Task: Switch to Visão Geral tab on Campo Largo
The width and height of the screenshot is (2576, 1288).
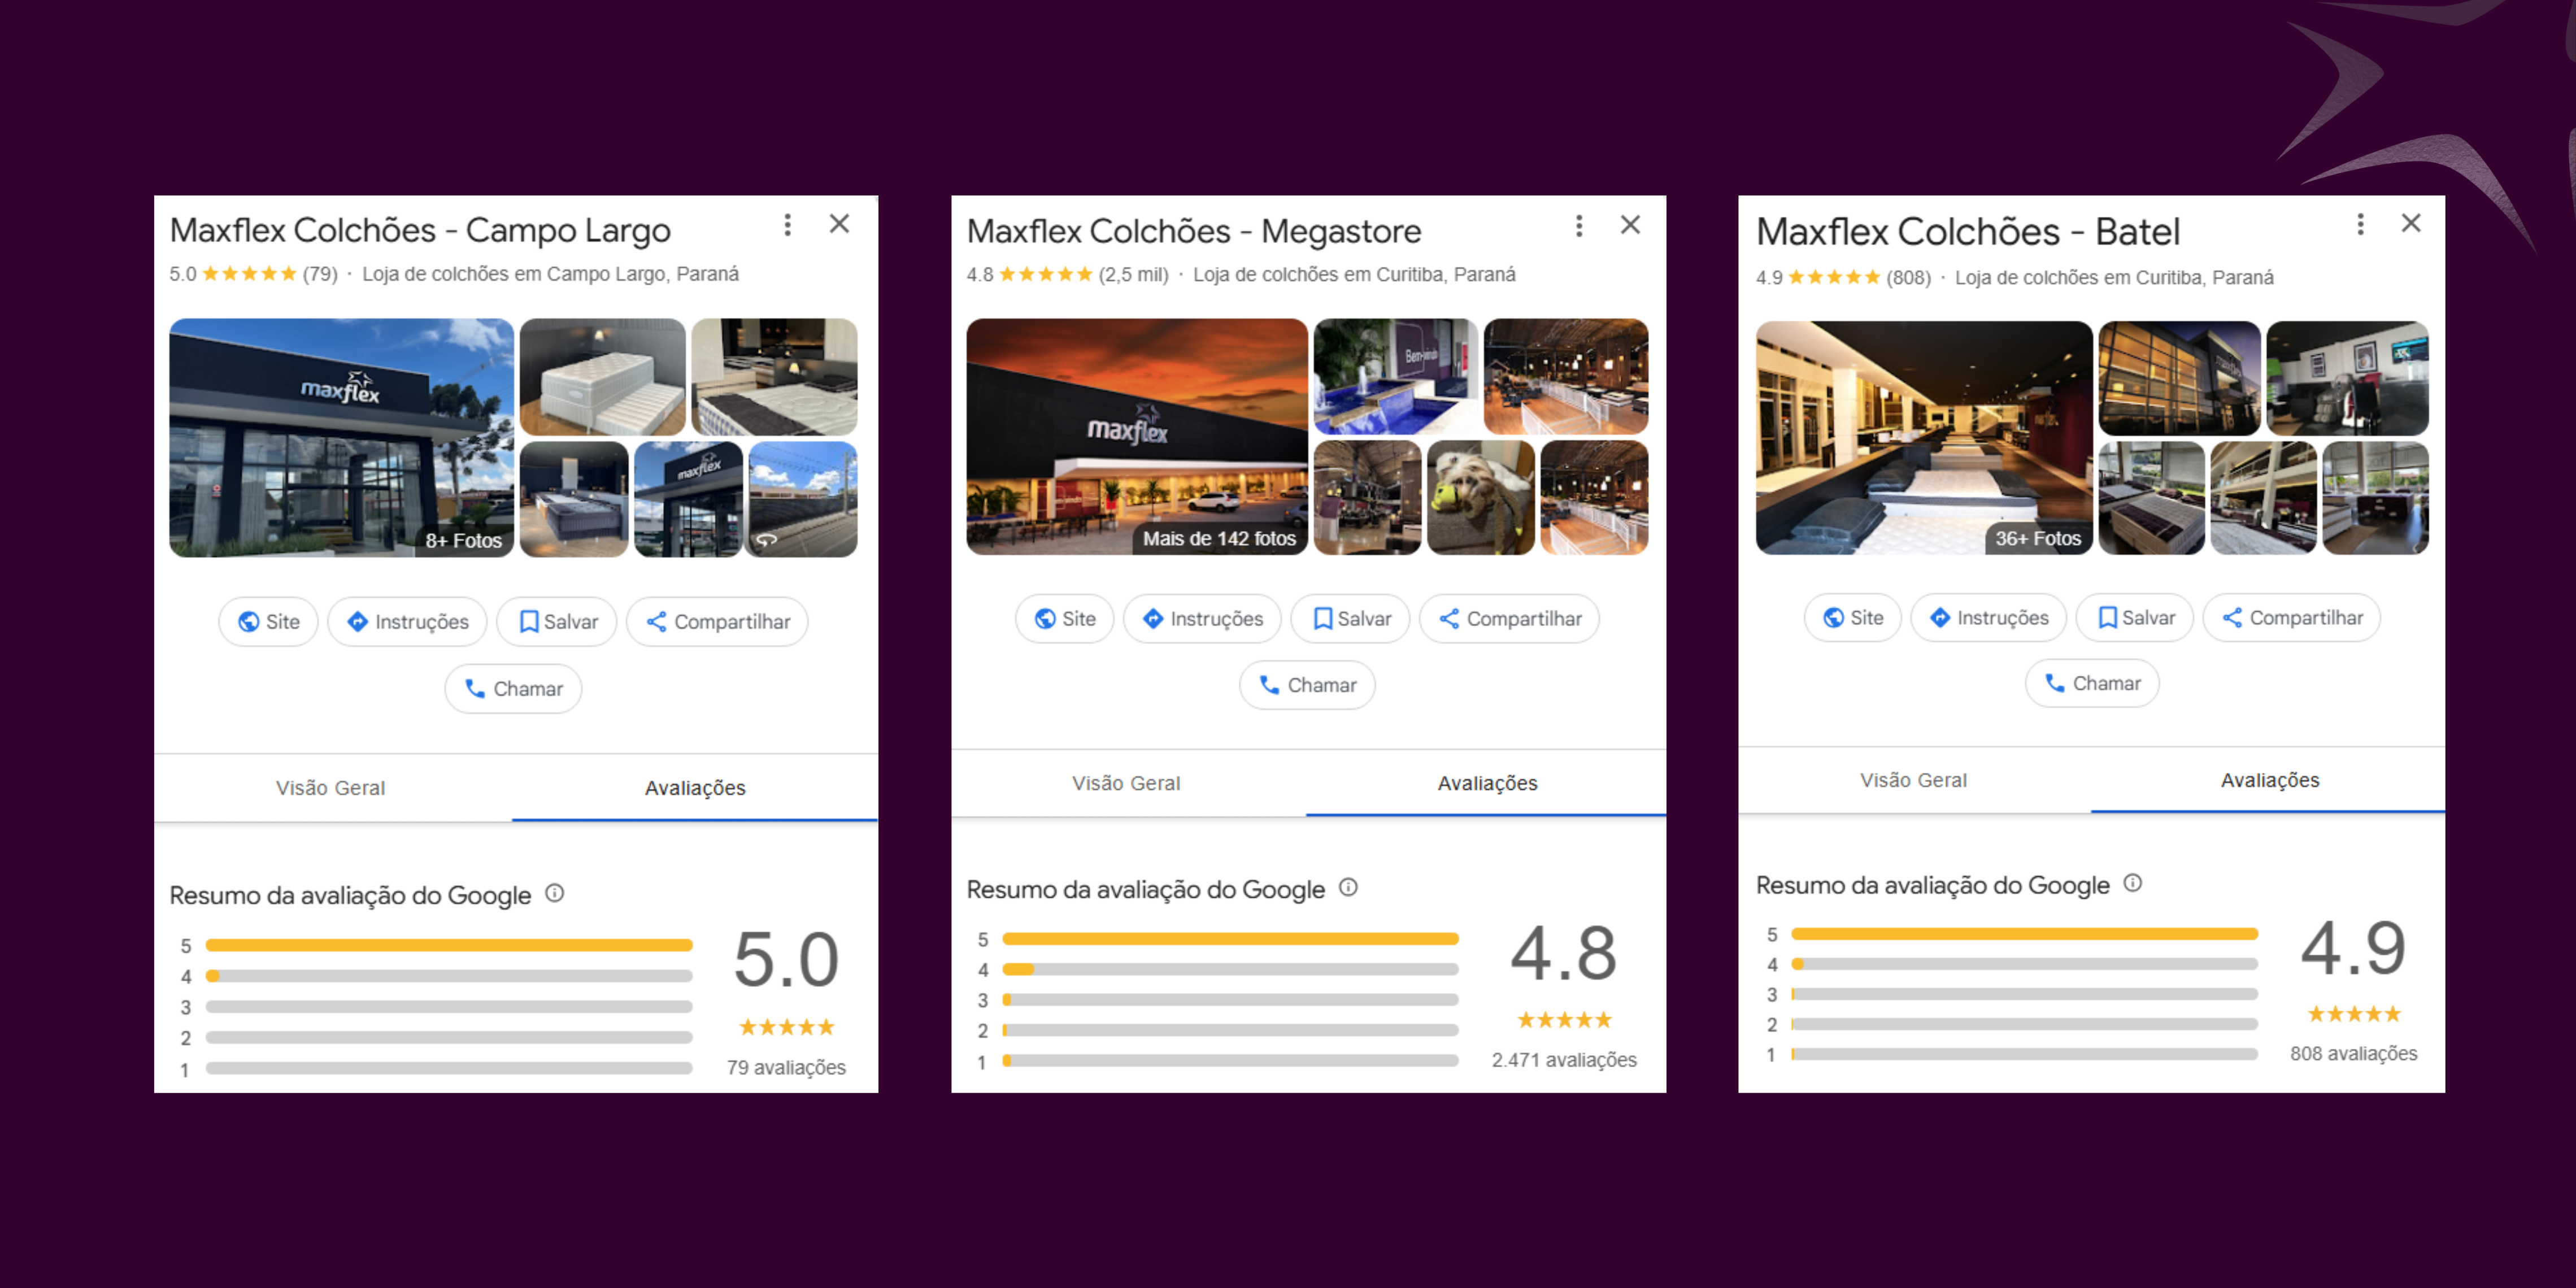Action: point(330,788)
